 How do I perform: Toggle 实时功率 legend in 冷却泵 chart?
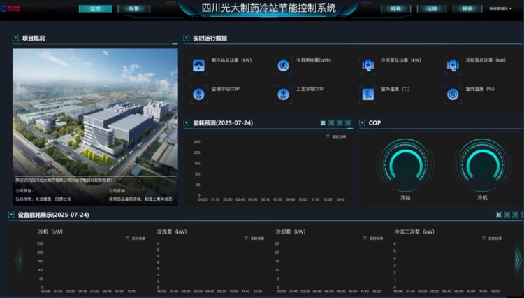pyautogui.click(x=372, y=239)
